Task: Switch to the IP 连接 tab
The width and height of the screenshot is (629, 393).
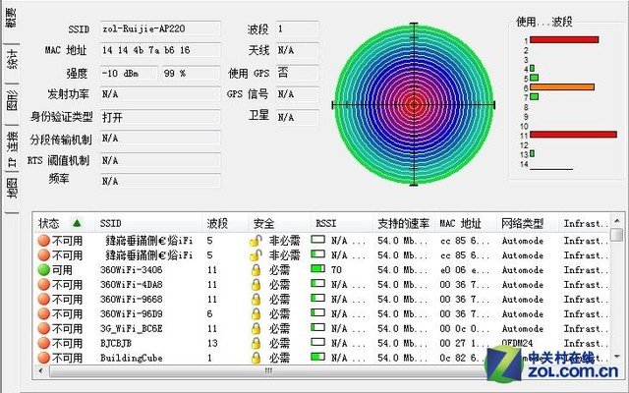Action: pyautogui.click(x=12, y=148)
